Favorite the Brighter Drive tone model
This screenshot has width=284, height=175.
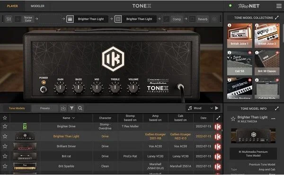(5, 126)
